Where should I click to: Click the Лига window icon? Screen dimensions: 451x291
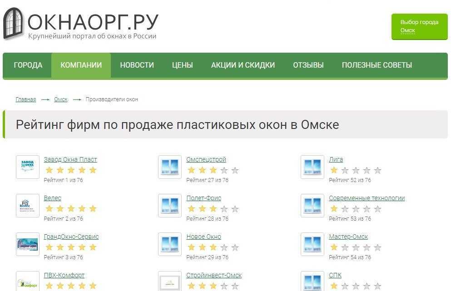312,167
